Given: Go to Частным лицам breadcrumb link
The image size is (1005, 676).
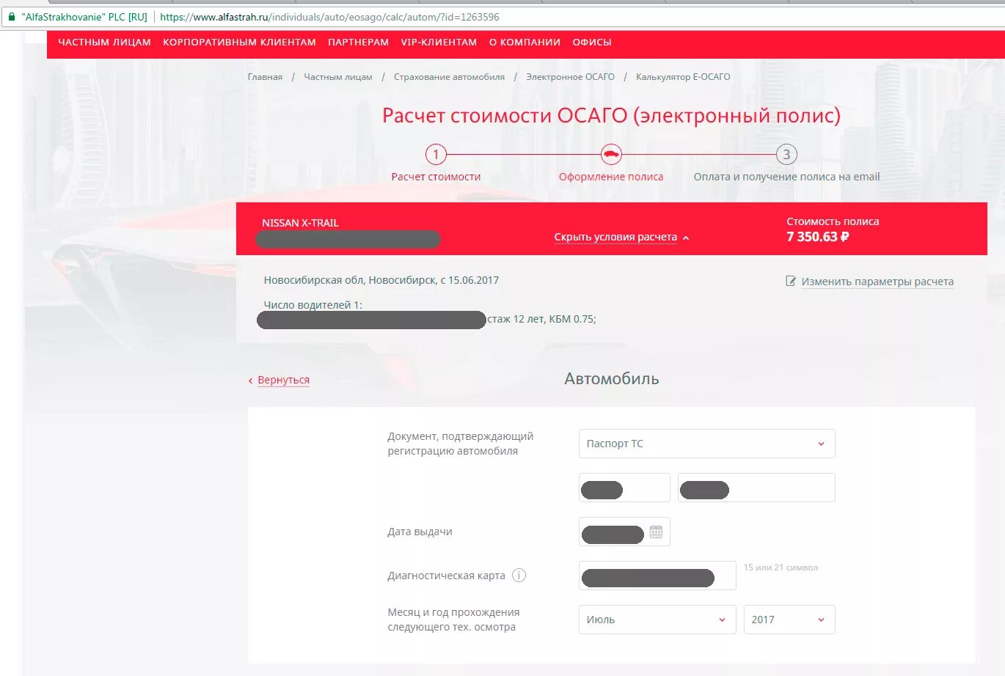Looking at the screenshot, I should pos(338,76).
